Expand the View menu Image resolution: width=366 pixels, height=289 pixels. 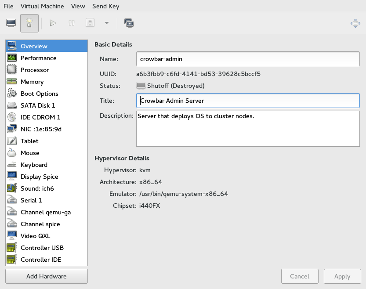coord(78,6)
